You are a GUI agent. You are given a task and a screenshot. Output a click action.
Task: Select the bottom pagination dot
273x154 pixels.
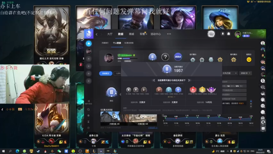pos(251,106)
